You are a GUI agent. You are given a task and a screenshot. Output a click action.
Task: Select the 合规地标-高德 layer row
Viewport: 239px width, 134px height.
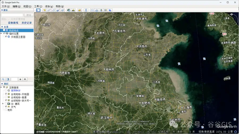(x=17, y=97)
